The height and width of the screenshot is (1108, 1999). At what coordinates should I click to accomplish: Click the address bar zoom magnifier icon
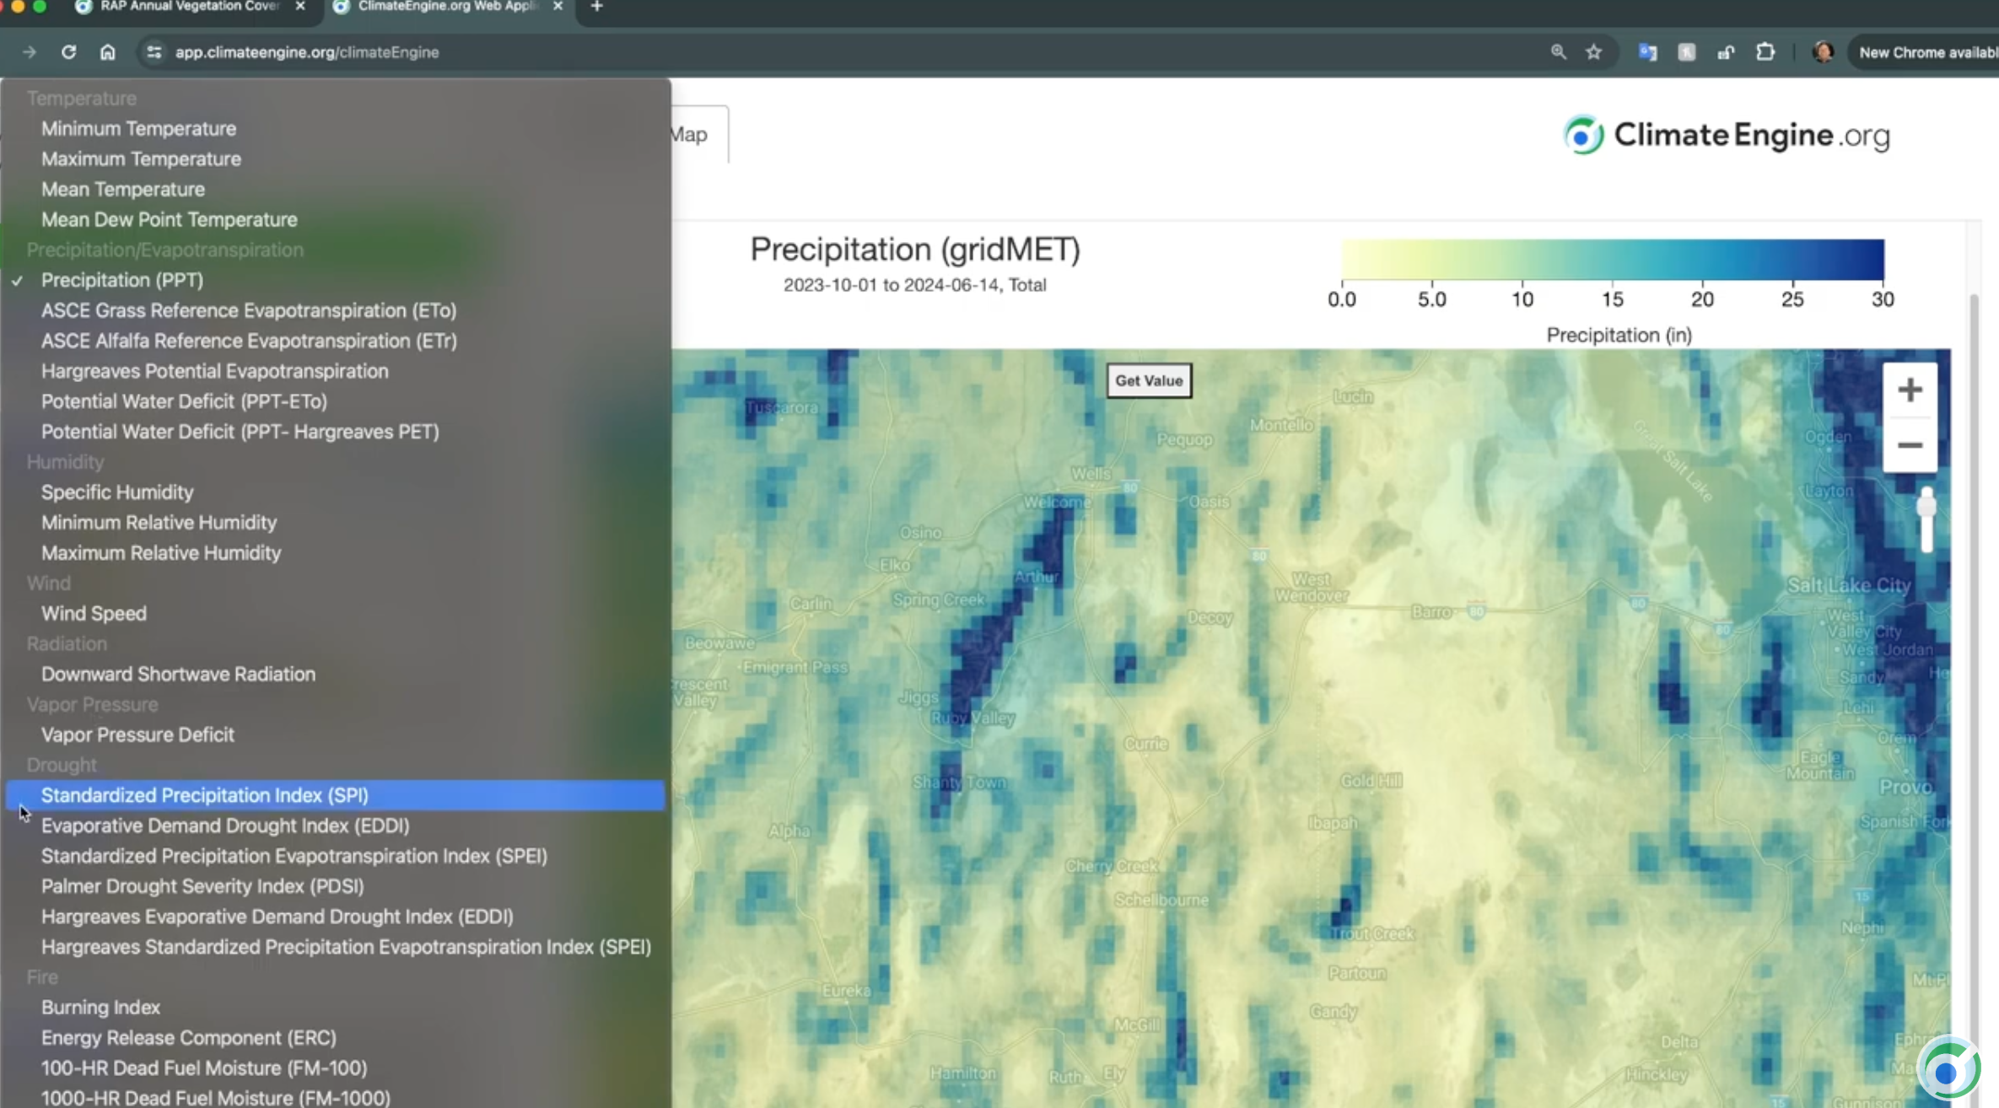point(1558,52)
